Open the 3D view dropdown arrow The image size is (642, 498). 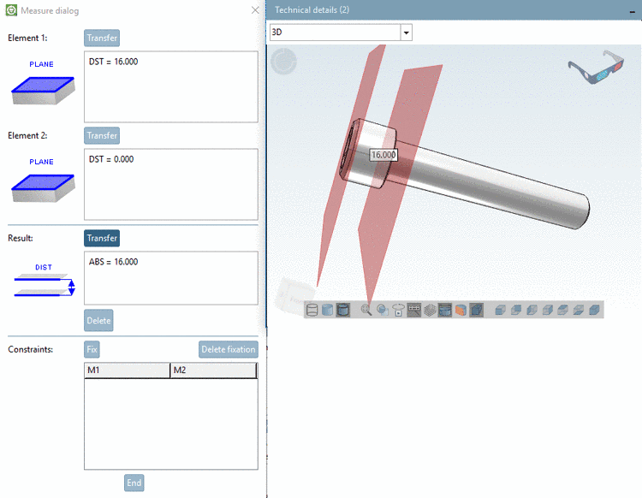[x=406, y=33]
